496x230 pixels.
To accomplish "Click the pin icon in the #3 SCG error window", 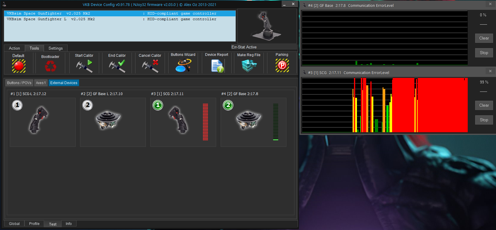I will [x=304, y=72].
